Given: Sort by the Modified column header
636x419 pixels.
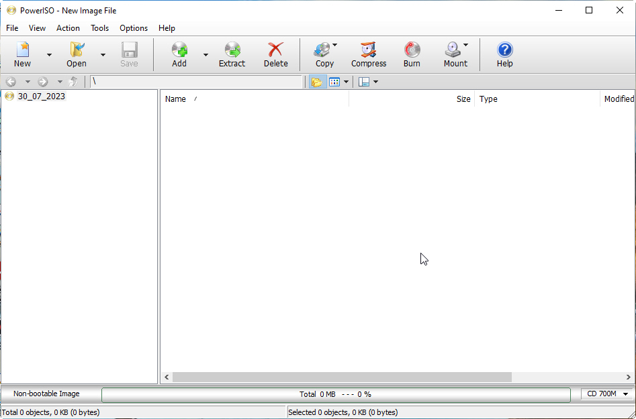Looking at the screenshot, I should coord(618,99).
